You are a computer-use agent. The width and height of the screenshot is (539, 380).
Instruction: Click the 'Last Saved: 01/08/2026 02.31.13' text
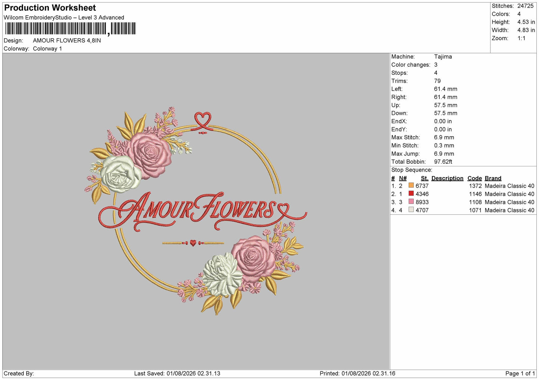[x=177, y=373]
